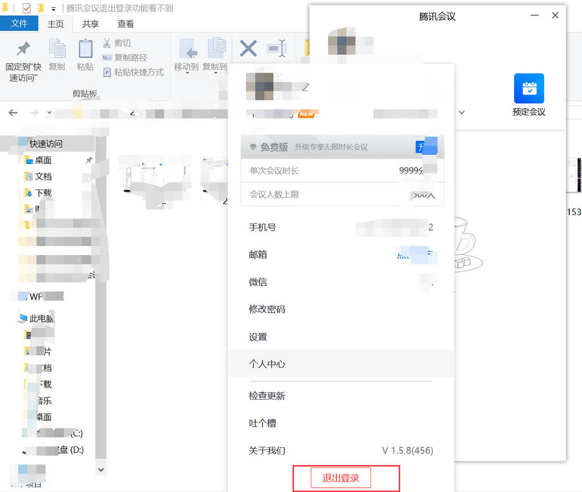Viewport: 582px width, 492px height.
Task: Click the Phone Number (手机号) row
Action: tap(341, 227)
